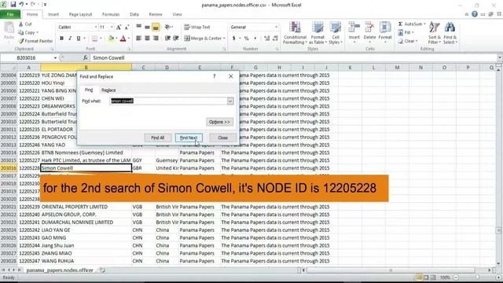Apply the yellow Fill Color bucket
Viewport: 503px width, 283px height.
(111, 39)
